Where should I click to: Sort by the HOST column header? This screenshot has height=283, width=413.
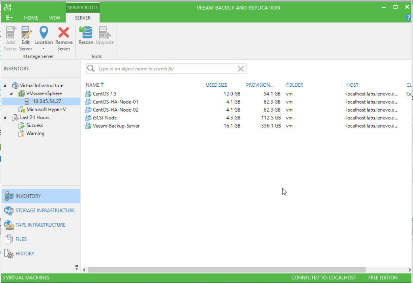pyautogui.click(x=352, y=85)
